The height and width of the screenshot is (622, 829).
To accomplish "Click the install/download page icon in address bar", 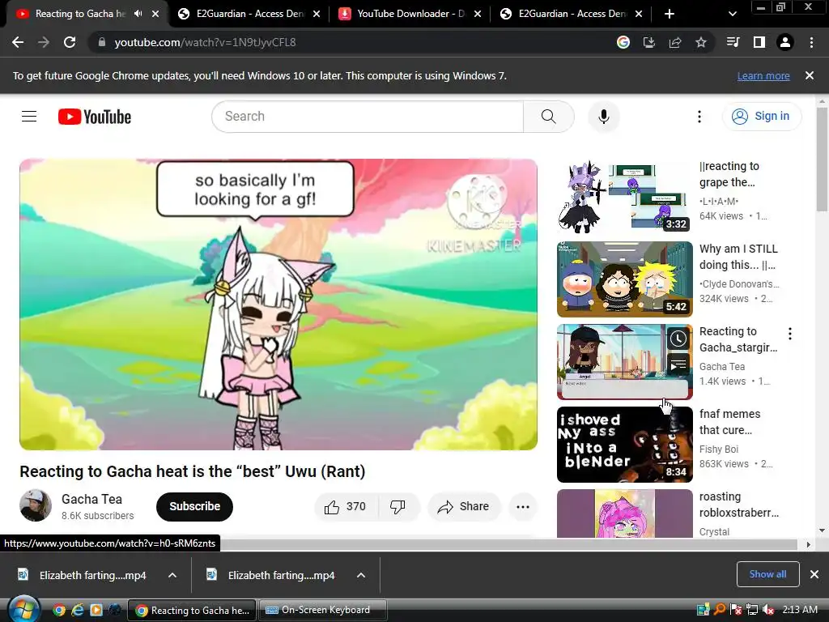I will pos(649,42).
